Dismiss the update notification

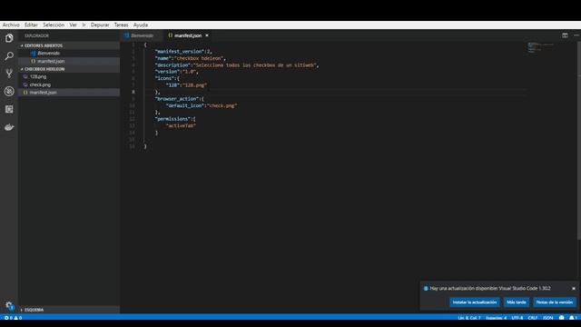coord(574,289)
